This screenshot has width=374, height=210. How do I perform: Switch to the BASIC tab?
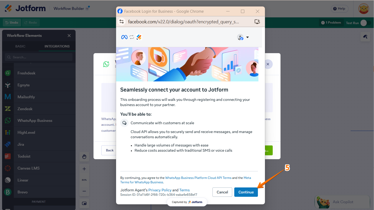coord(20,46)
